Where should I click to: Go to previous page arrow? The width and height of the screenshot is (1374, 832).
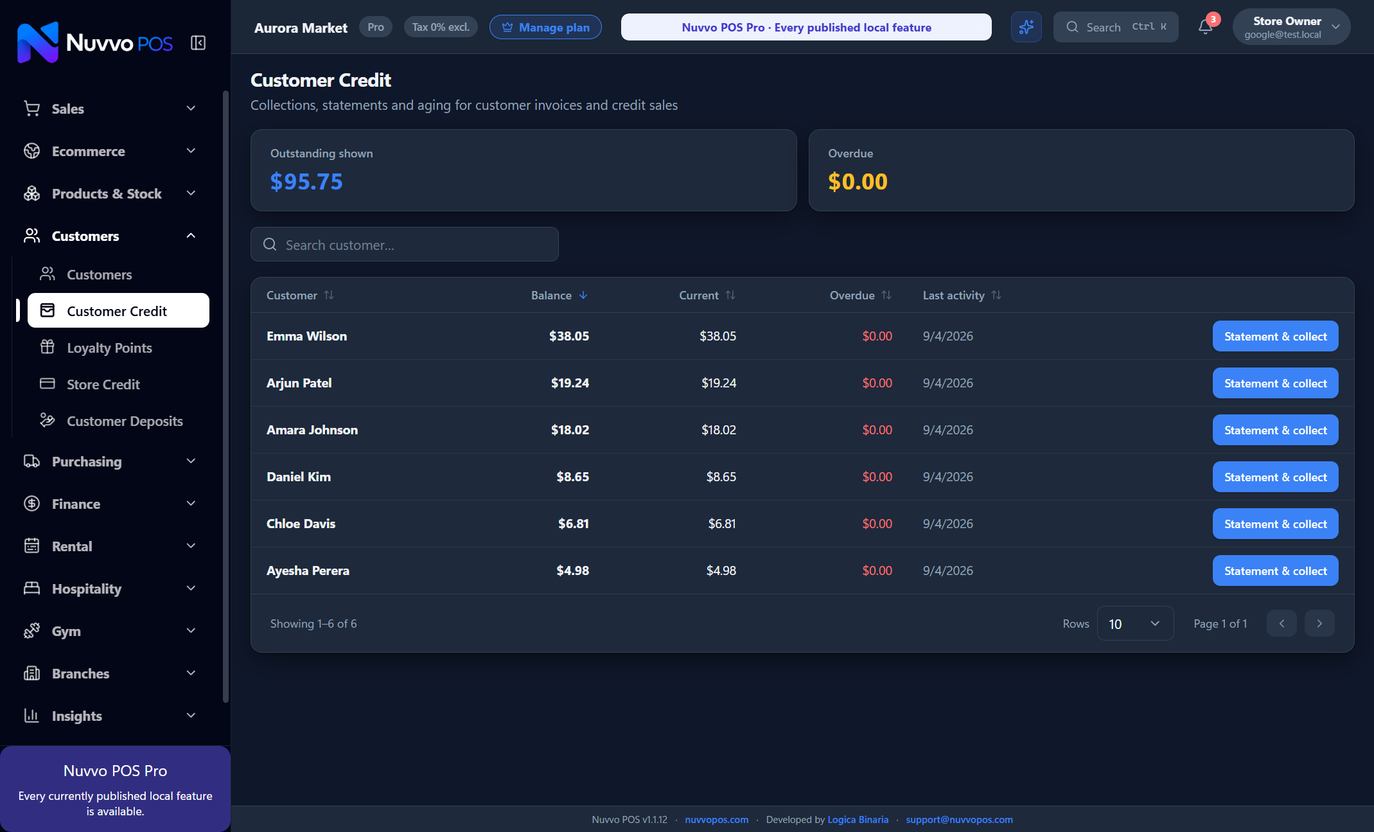pyautogui.click(x=1282, y=623)
